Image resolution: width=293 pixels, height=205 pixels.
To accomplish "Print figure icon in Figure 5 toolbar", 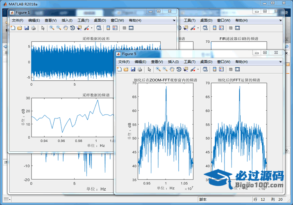I will (140, 69).
